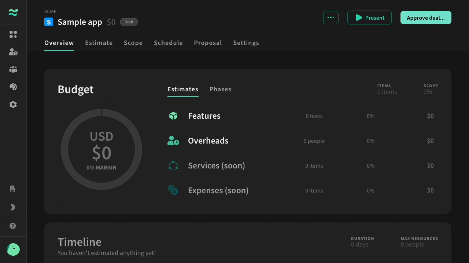The width and height of the screenshot is (469, 263).
Task: Click the 0 people value for Overheads
Action: (314, 141)
